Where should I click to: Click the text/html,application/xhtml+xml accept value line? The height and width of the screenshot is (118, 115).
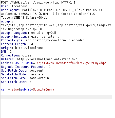pyautogui.click(x=56, y=25)
